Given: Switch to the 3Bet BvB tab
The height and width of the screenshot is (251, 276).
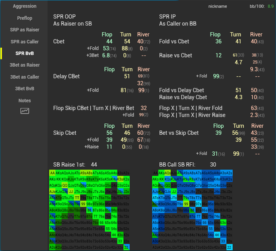Looking at the screenshot, I should [x=24, y=89].
